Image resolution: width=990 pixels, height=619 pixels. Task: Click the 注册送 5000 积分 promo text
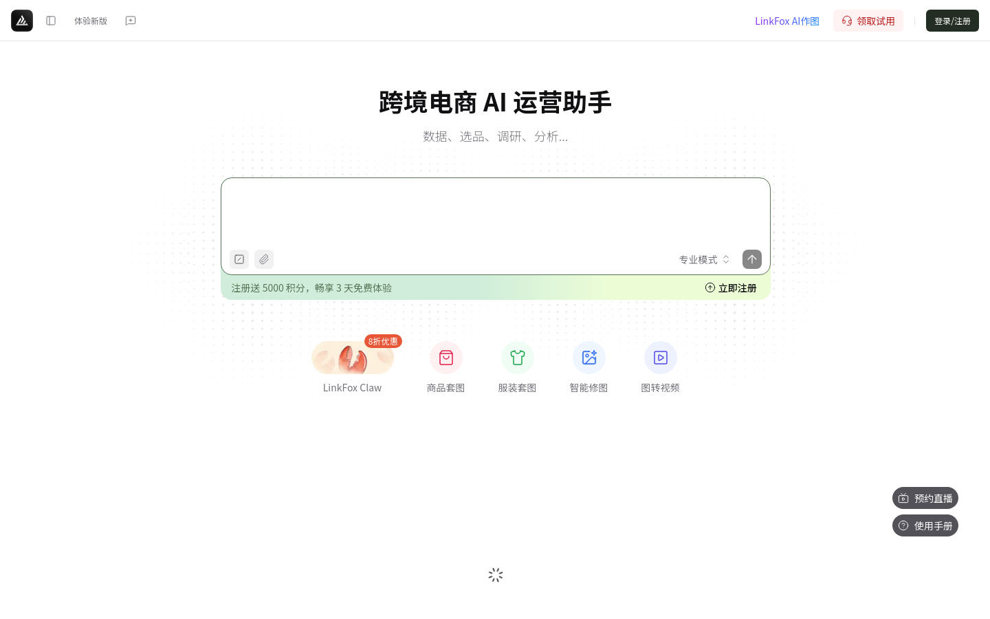pos(311,287)
